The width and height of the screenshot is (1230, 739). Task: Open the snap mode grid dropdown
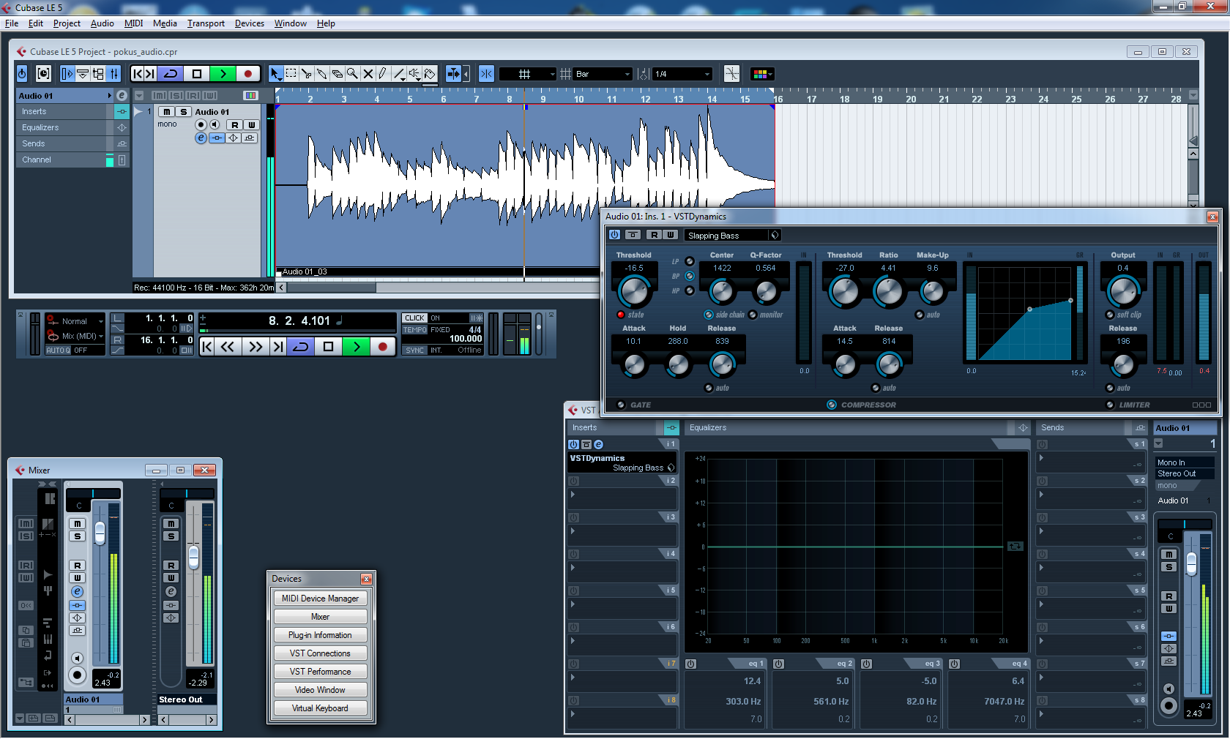[x=529, y=74]
